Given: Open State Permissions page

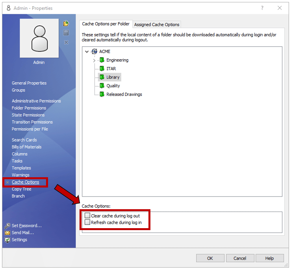Looking at the screenshot, I should pos(28,115).
